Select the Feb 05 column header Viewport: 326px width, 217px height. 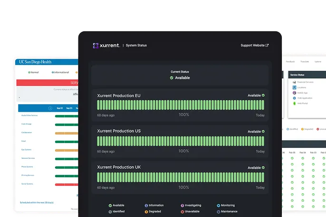292,153
